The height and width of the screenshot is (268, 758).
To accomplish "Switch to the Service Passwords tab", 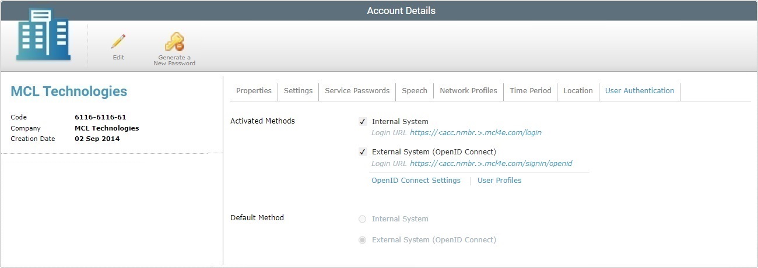I will coord(357,91).
